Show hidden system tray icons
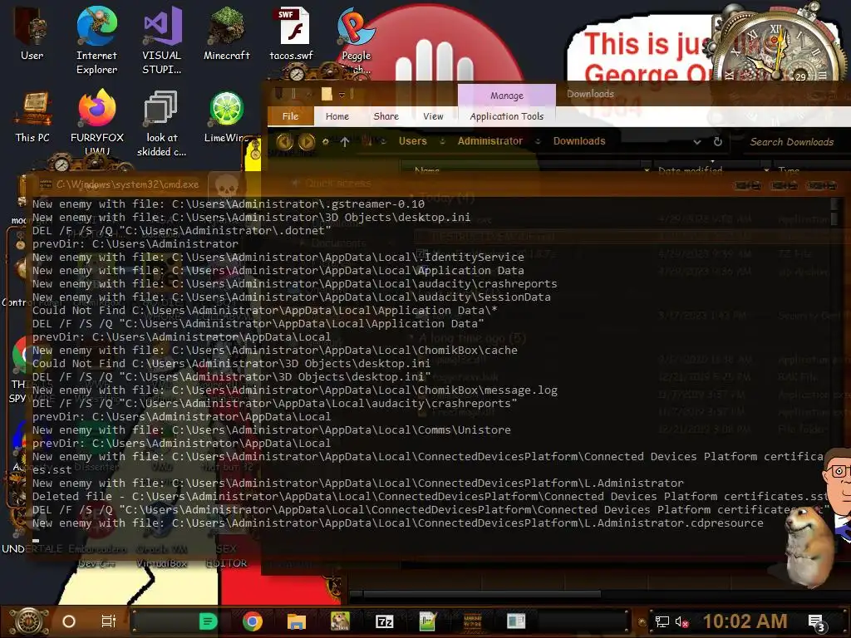 click(x=642, y=622)
